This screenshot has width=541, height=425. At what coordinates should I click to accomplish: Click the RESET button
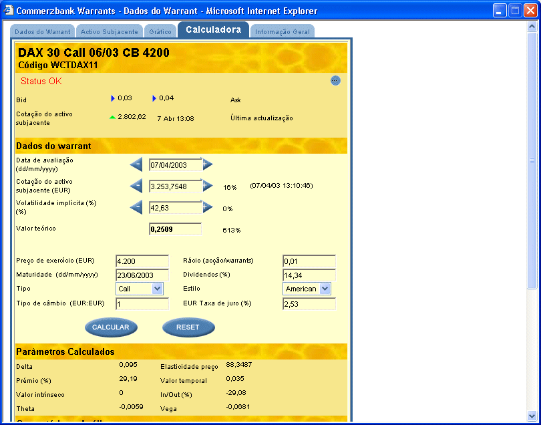tap(188, 327)
